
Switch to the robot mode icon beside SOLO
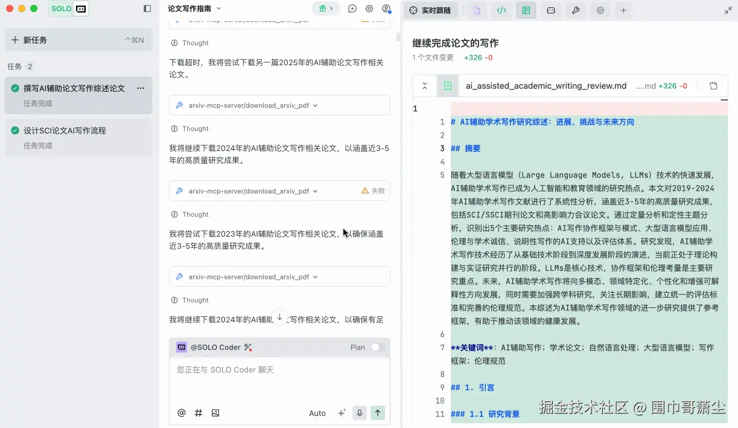tap(81, 8)
